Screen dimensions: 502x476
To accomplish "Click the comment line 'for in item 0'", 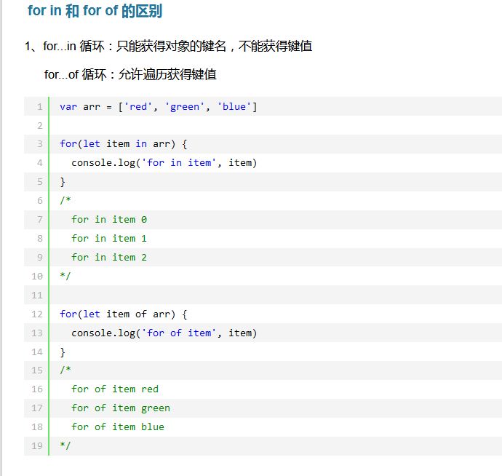I will coord(109,219).
